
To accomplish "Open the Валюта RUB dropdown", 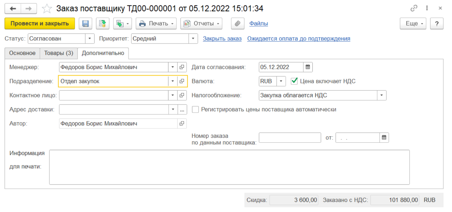I will tap(281, 81).
